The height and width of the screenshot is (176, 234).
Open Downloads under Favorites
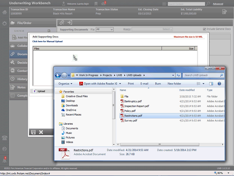pos(72,105)
